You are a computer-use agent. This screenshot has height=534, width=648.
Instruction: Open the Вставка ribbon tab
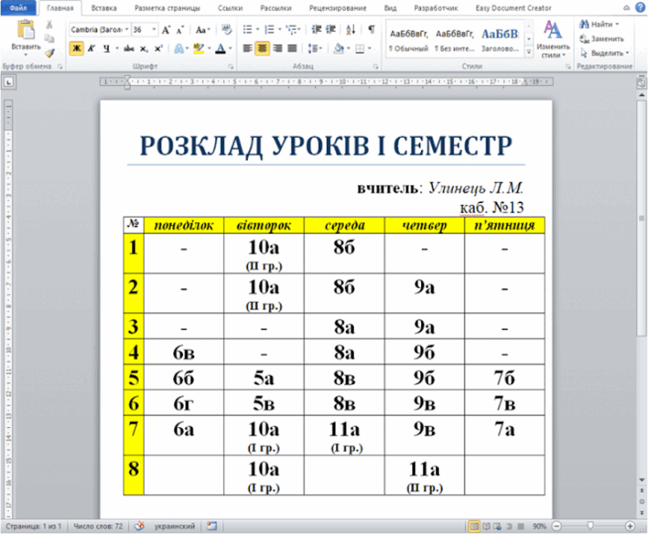(103, 8)
